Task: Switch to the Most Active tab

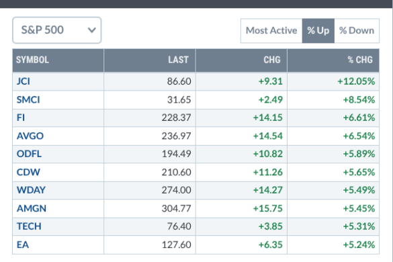Action: (271, 31)
